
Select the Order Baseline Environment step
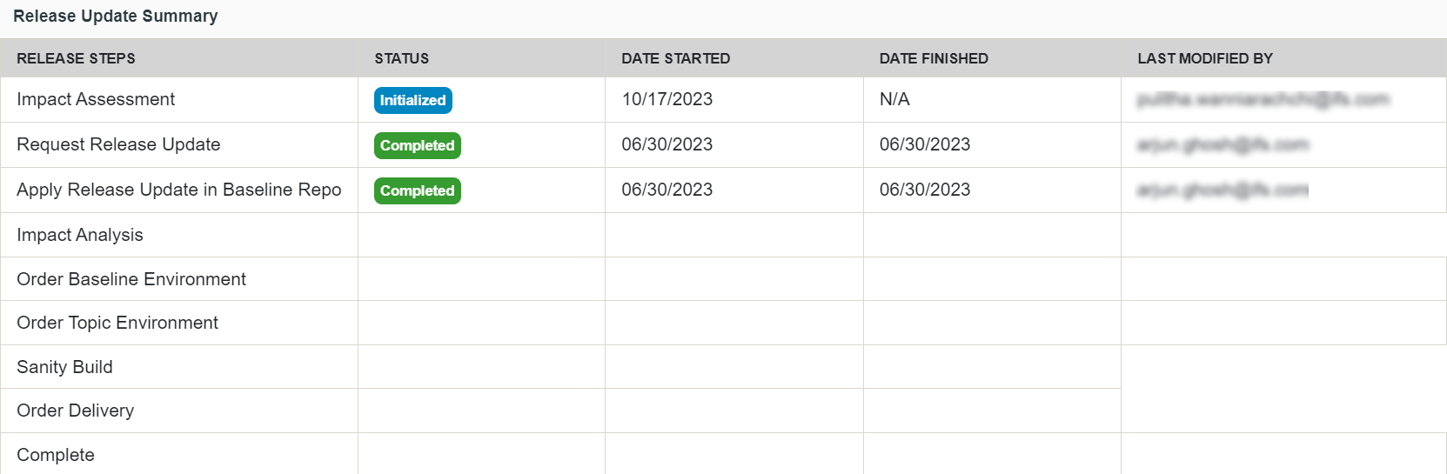(x=131, y=279)
